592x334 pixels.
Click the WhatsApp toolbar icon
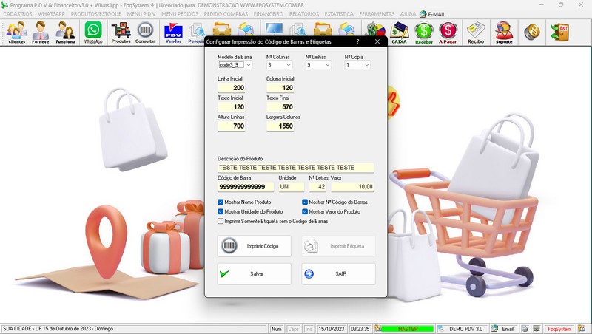point(92,32)
